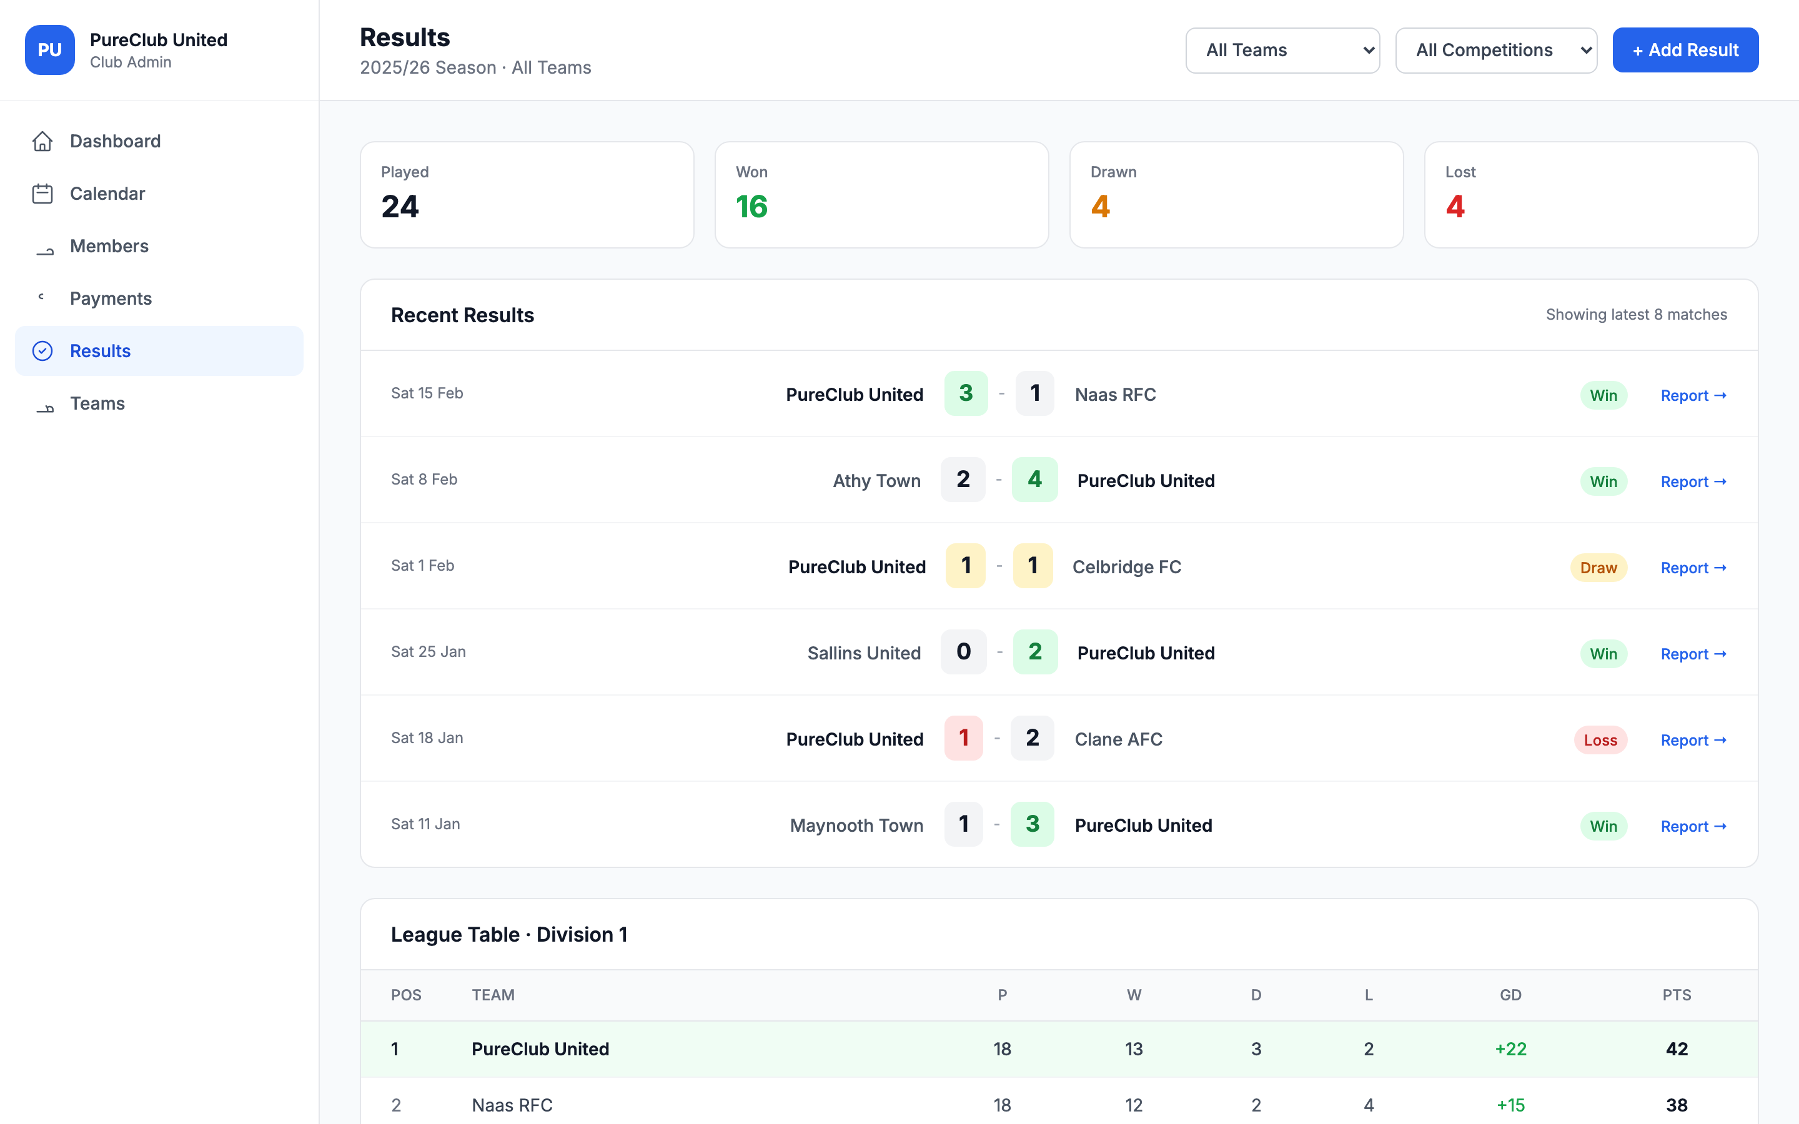
Task: Open Report for Athy Town match
Action: (1693, 481)
